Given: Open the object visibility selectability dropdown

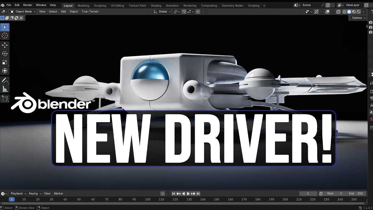Looking at the screenshot, I should 309,12.
